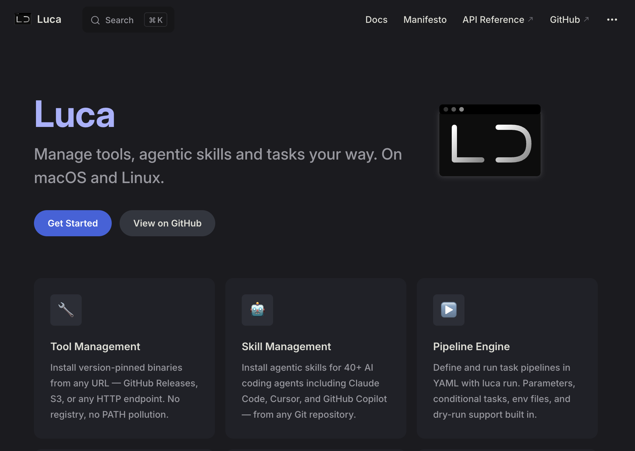Image resolution: width=635 pixels, height=451 pixels.
Task: Click the Pipeline Engine card heading
Action: tap(471, 346)
